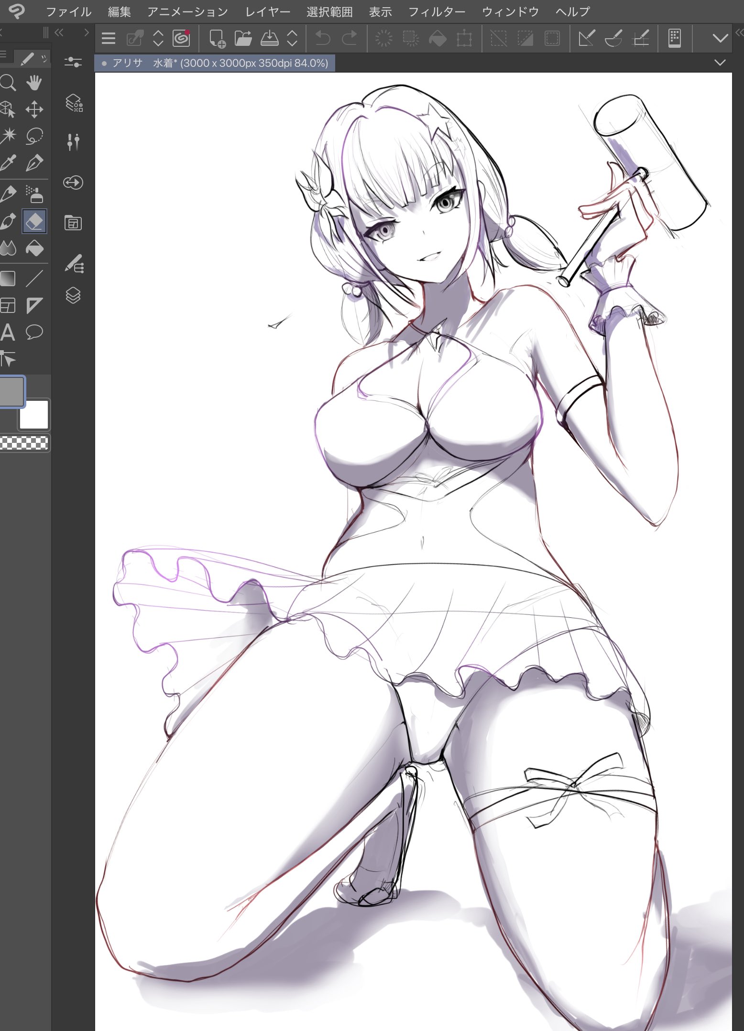Click the Invert selected area icon
This screenshot has width=744, height=1031.
[525, 38]
